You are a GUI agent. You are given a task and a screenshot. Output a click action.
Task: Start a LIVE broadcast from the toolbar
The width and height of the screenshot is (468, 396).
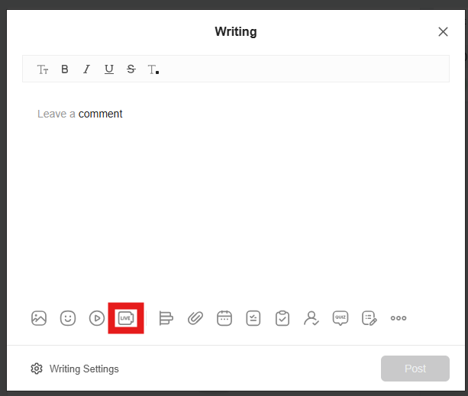(126, 318)
